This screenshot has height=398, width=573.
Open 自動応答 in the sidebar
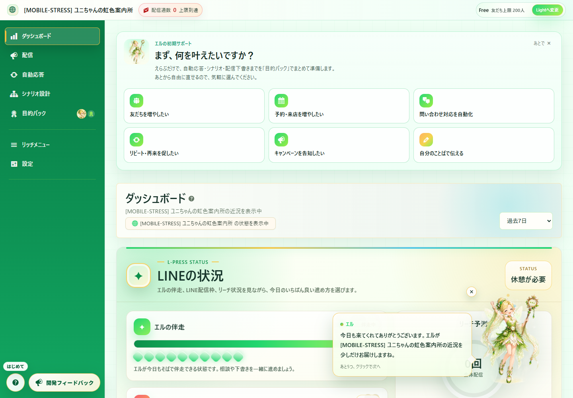(x=52, y=75)
